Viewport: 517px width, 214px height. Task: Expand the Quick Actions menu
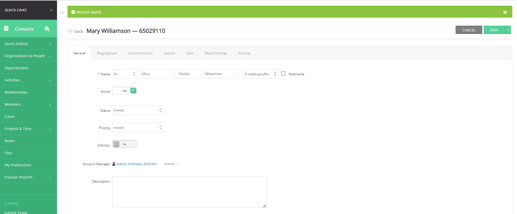click(x=28, y=44)
